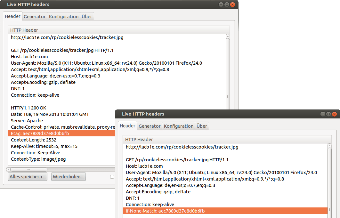Open Über tab in back window
The height and width of the screenshot is (218, 340).
coord(87,17)
